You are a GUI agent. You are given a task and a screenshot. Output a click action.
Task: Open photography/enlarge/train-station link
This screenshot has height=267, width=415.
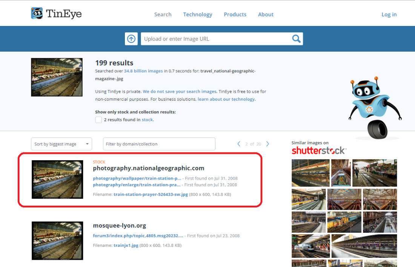pos(137,185)
